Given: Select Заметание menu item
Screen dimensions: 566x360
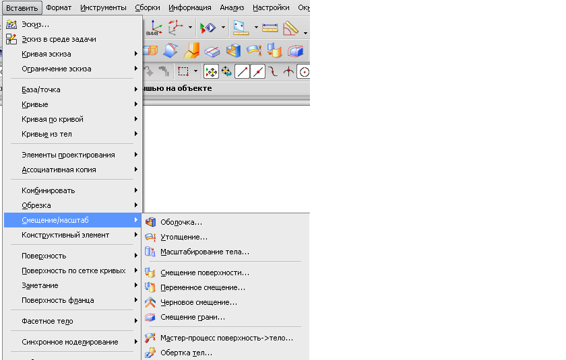Looking at the screenshot, I should point(73,285).
